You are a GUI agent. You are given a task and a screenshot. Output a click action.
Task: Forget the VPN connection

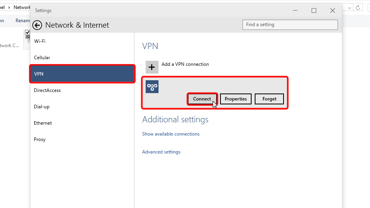tap(269, 99)
